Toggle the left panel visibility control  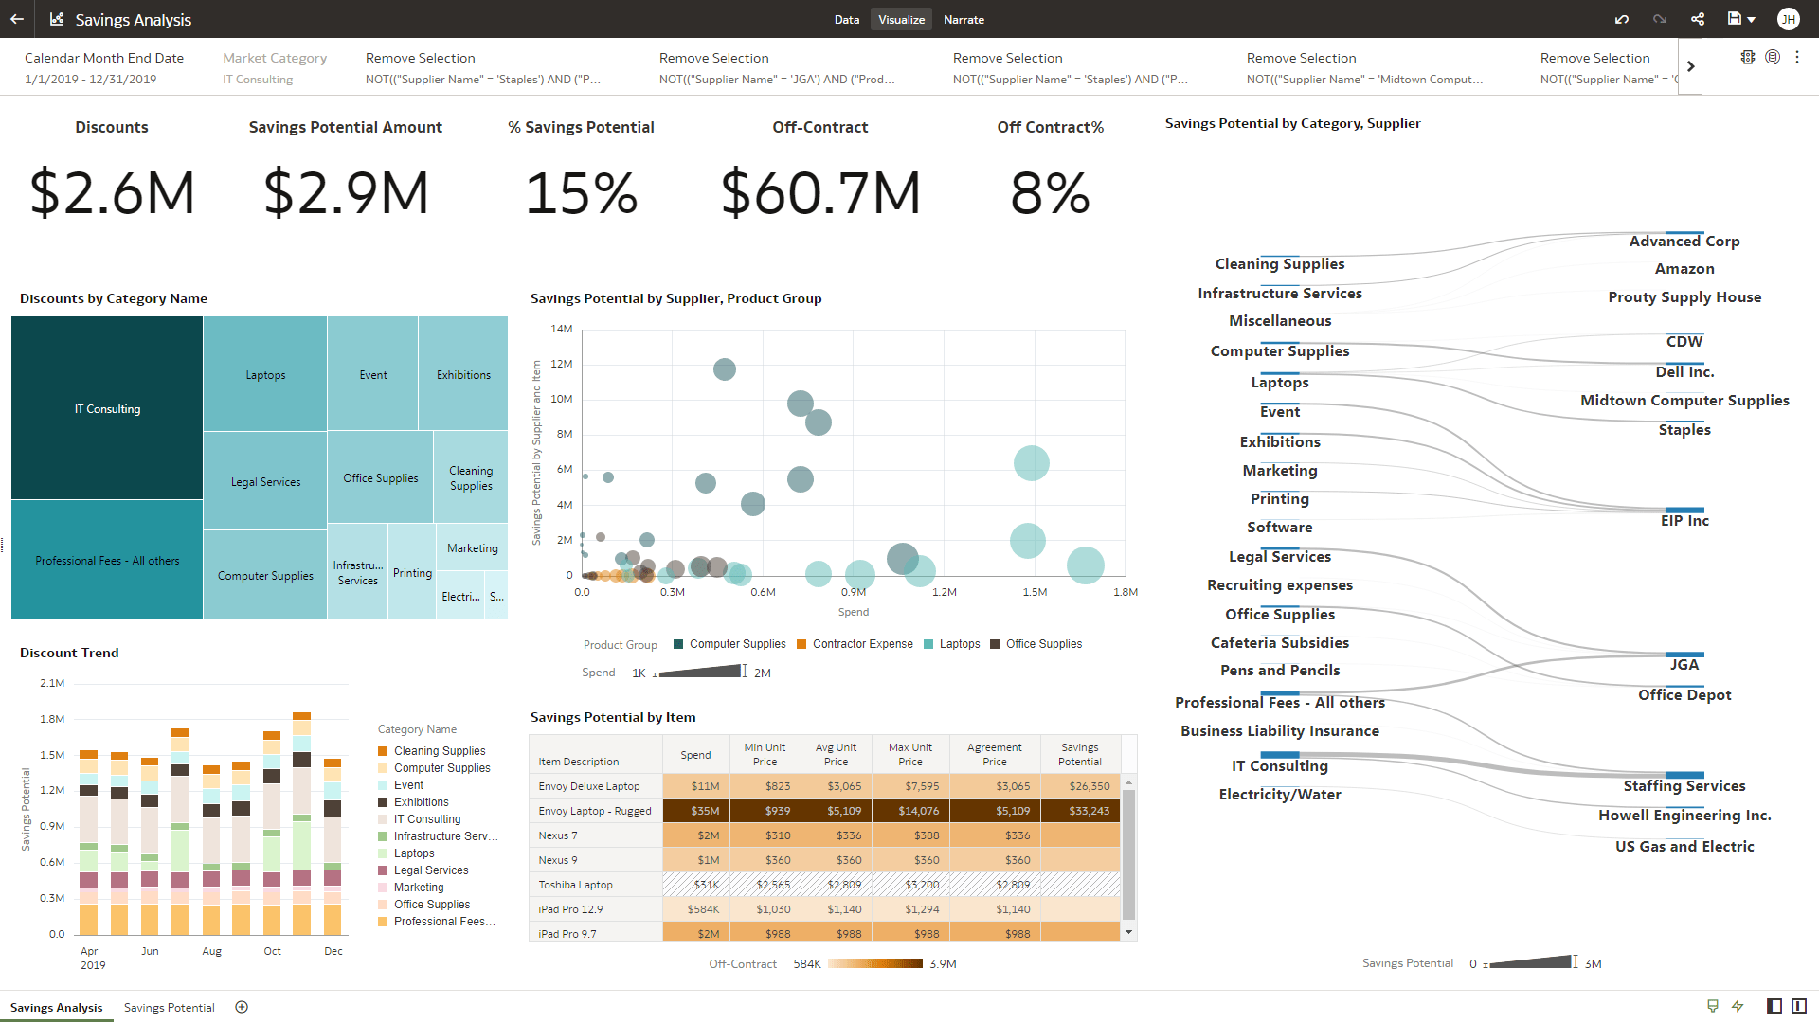point(1774,1007)
